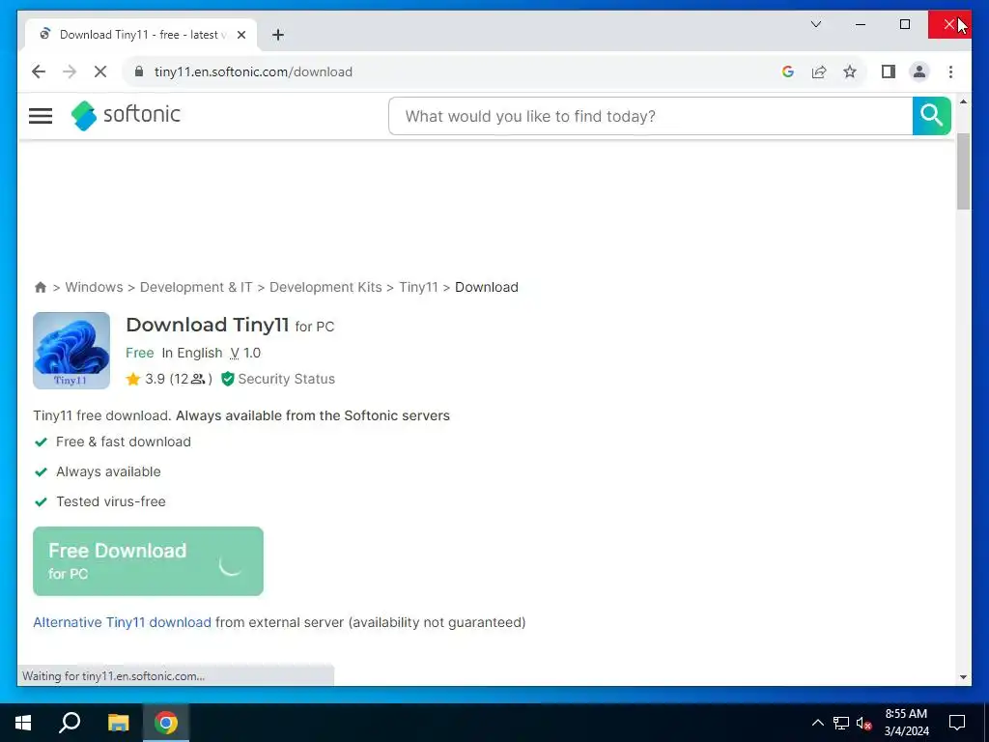Maximize the Chrome window

(x=905, y=24)
